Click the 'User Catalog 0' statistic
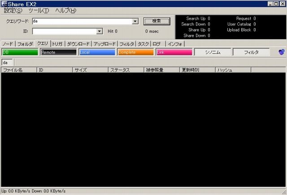The width and height of the screenshot is (287, 195). click(x=242, y=24)
